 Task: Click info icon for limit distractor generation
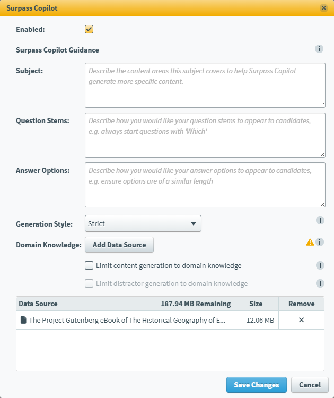coord(320,283)
